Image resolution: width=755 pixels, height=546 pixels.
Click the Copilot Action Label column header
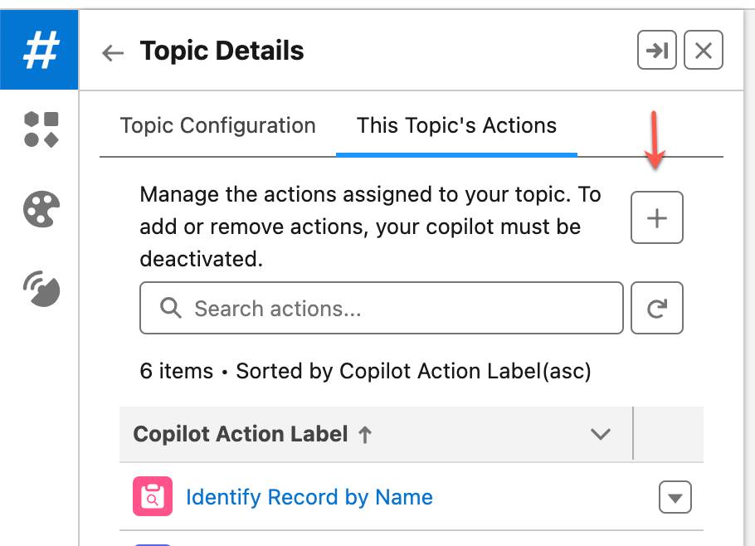pyautogui.click(x=241, y=434)
